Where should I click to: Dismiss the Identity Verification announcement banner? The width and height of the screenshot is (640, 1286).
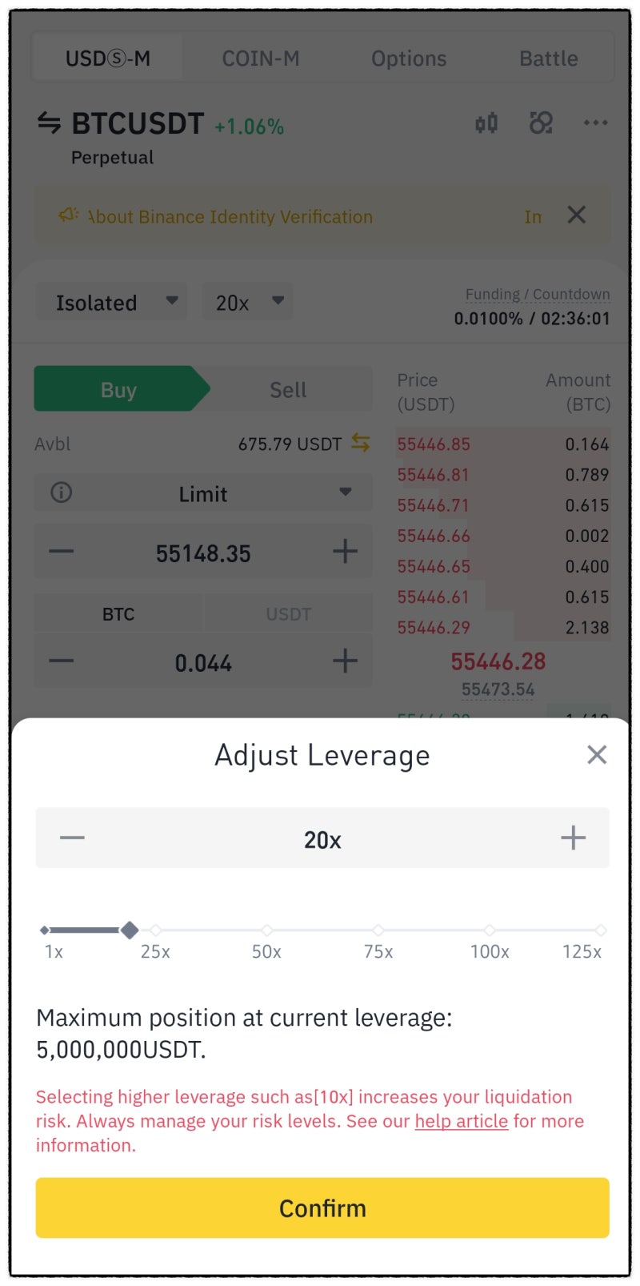(x=576, y=215)
